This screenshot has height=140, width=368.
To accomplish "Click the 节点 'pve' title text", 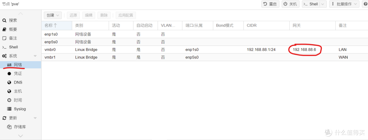I will 10,4.
